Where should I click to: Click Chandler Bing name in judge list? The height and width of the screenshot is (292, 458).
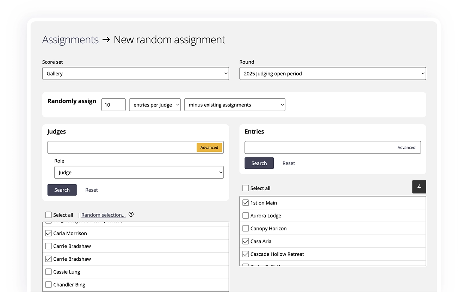pyautogui.click(x=69, y=284)
